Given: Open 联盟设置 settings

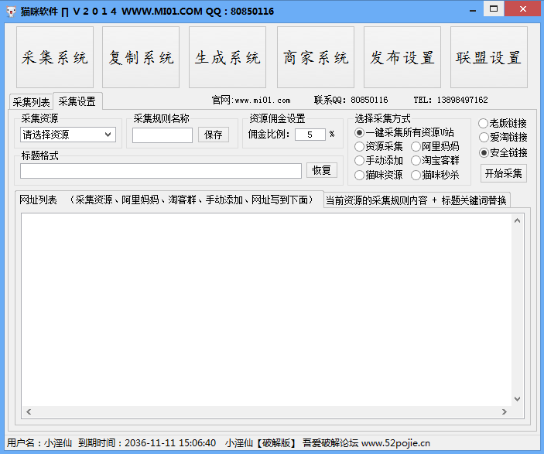Looking at the screenshot, I should 489,58.
